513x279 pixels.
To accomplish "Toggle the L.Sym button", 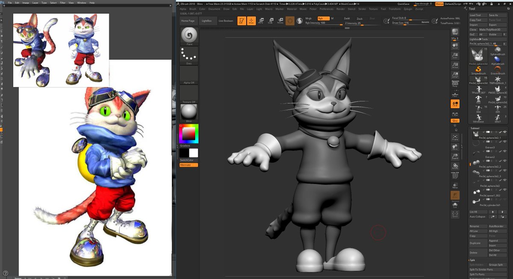I will [455, 113].
